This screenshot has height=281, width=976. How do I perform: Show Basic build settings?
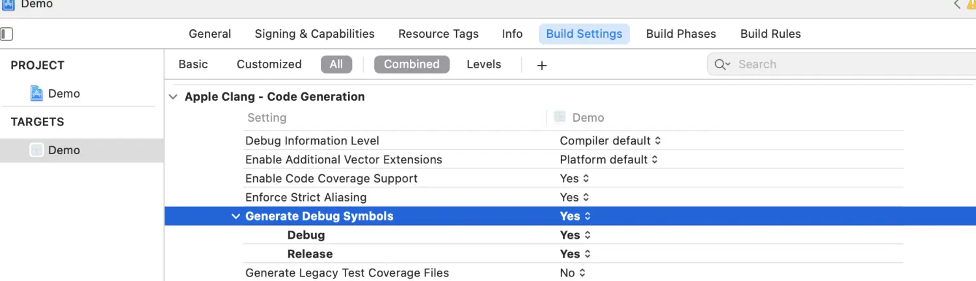193,64
